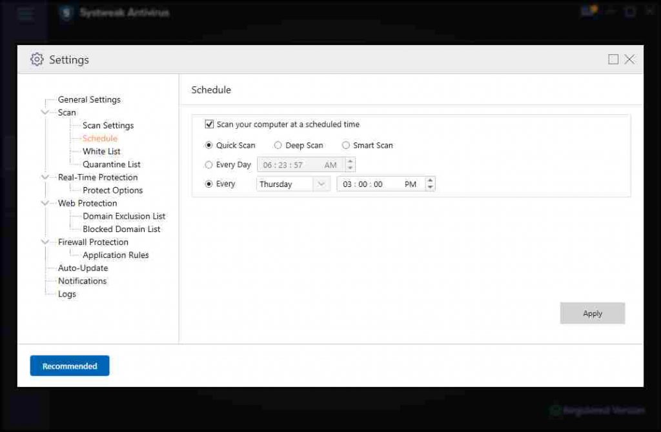Select the Quick Scan radio button

click(208, 145)
